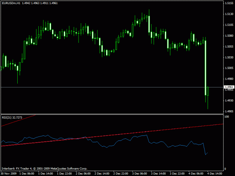Screen dimensions: 235x176
Task: Click the 3 Dec 06:00 time label
Action: (139, 174)
